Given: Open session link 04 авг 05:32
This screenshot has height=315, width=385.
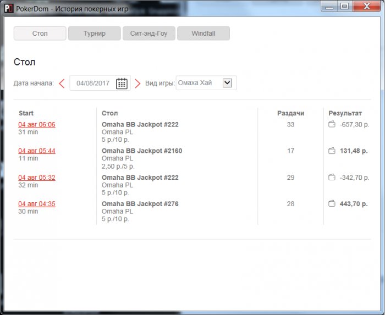Looking at the screenshot, I should point(37,178).
